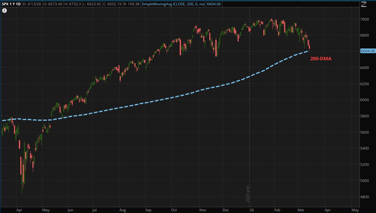Click the 6800 price axis label

point(365,35)
